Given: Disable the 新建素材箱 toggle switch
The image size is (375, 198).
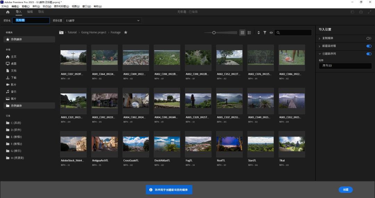Looking at the screenshot, I should point(369,46).
